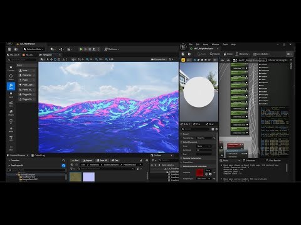
Task: Open the Cinematics toolbar dropdown
Action: (70, 49)
